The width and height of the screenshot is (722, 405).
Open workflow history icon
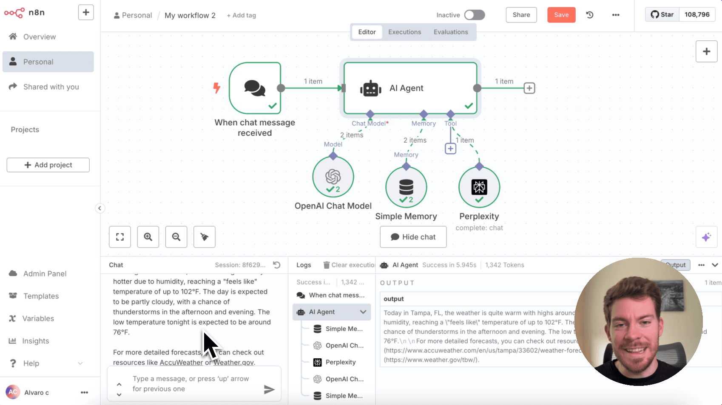pos(590,15)
